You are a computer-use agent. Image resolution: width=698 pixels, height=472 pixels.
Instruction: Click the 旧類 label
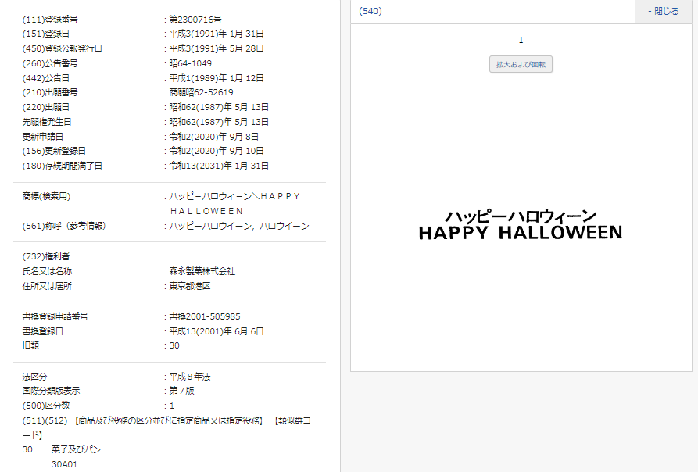[30, 345]
